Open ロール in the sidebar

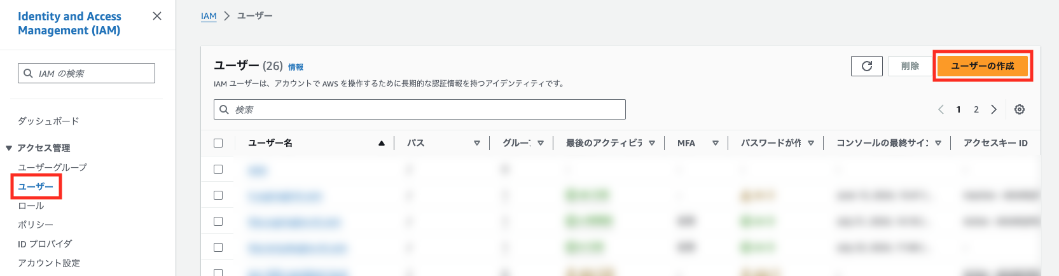click(31, 205)
